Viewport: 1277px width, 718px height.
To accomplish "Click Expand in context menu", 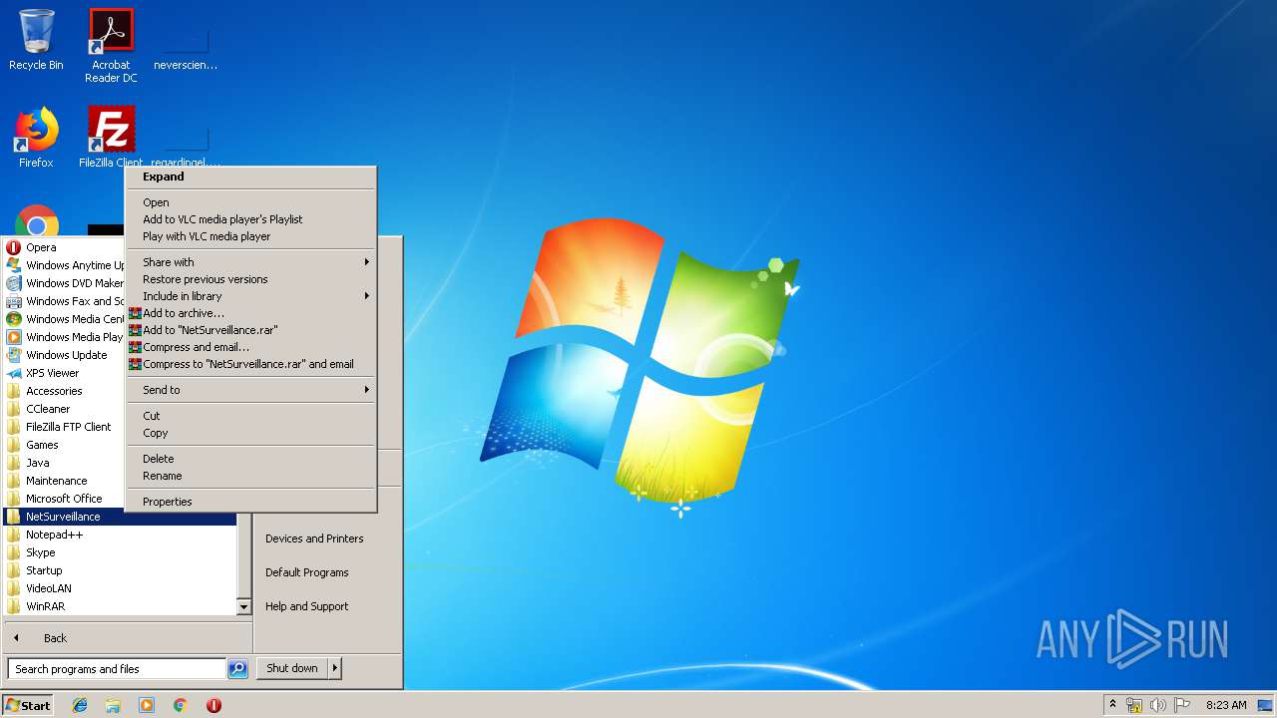I will coord(250,177).
